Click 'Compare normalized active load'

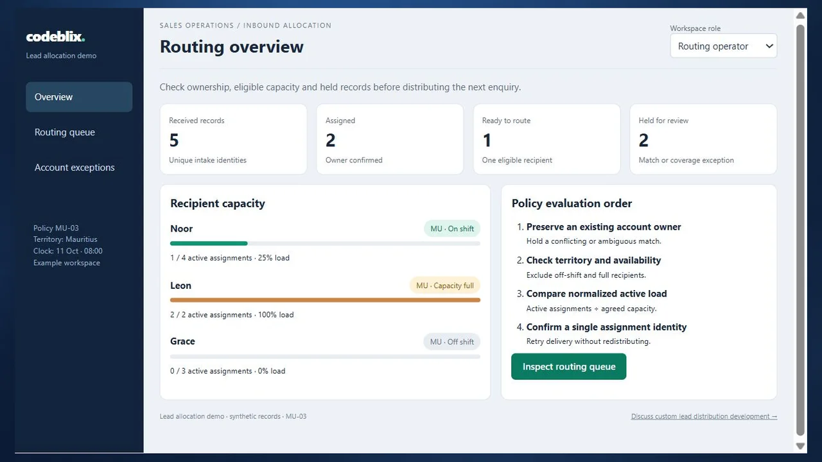pos(597,294)
